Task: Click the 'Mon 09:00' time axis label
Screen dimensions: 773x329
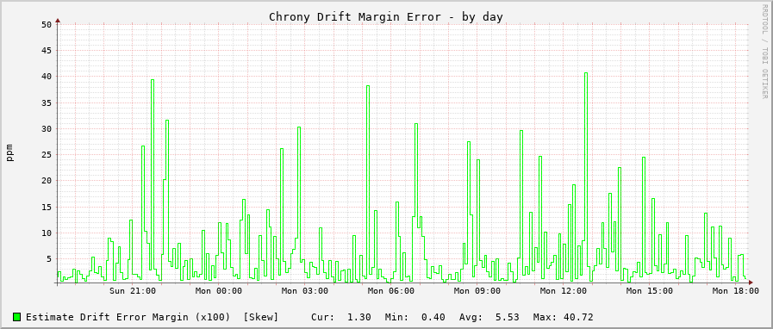Action: pos(477,291)
